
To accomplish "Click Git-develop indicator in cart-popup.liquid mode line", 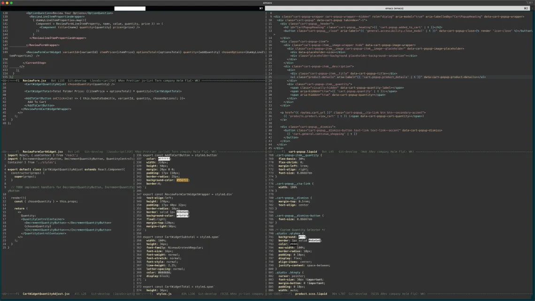I will (x=348, y=152).
